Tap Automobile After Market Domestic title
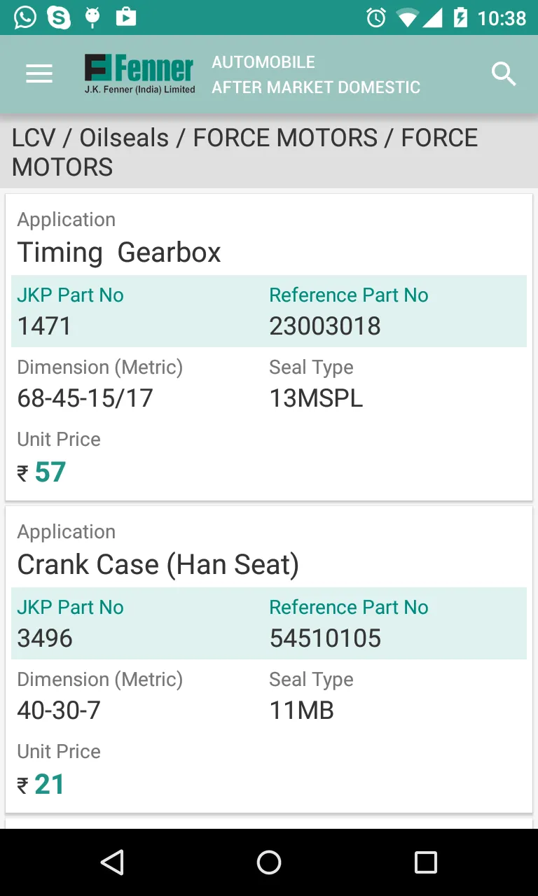Viewport: 538px width, 896px height. tap(315, 74)
